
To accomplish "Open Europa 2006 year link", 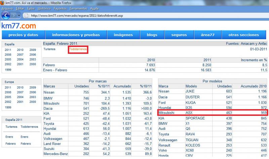I will pos(33,92).
